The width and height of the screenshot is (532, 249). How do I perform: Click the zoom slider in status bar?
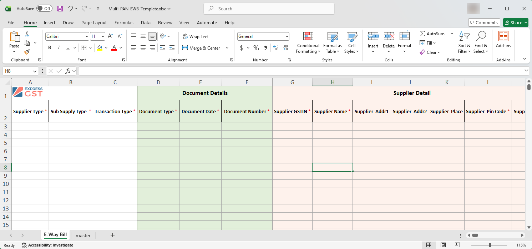pos(490,245)
